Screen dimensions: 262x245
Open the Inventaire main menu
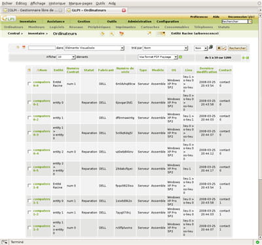[28, 22]
